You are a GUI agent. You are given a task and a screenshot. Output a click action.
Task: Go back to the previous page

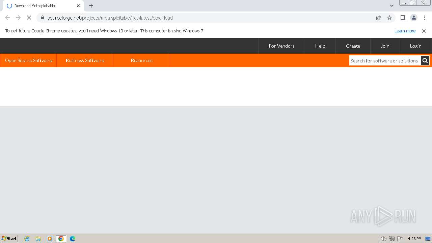(7, 18)
